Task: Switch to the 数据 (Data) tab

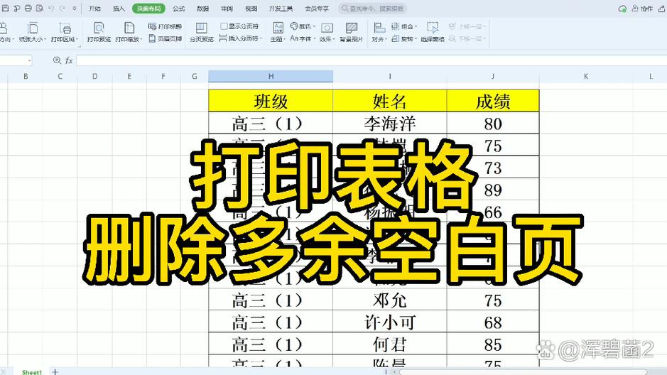Action: pyautogui.click(x=203, y=8)
